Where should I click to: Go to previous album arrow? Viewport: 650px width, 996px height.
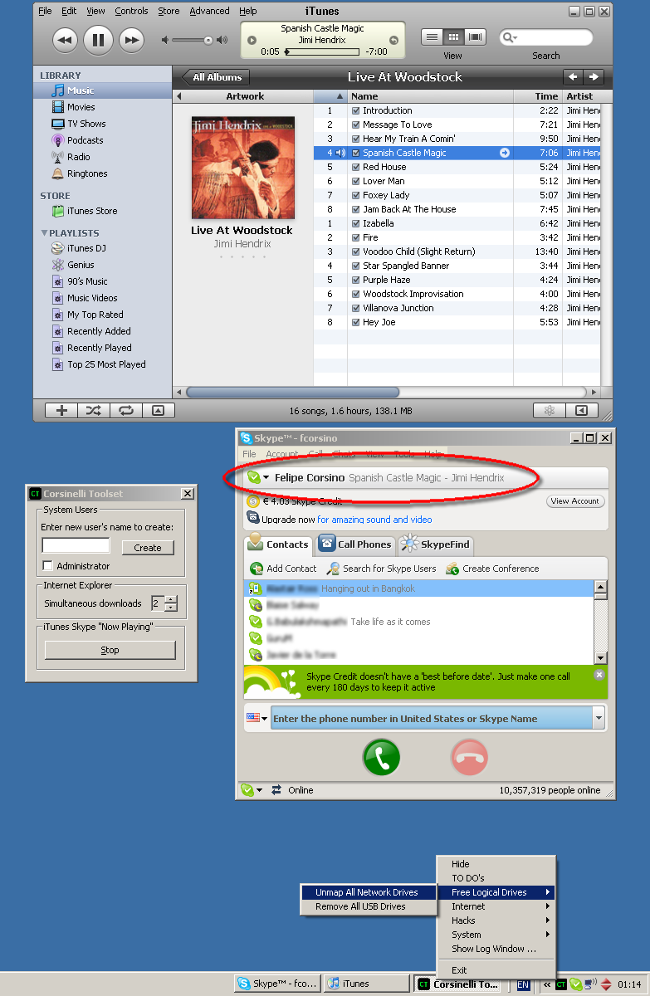pyautogui.click(x=573, y=77)
